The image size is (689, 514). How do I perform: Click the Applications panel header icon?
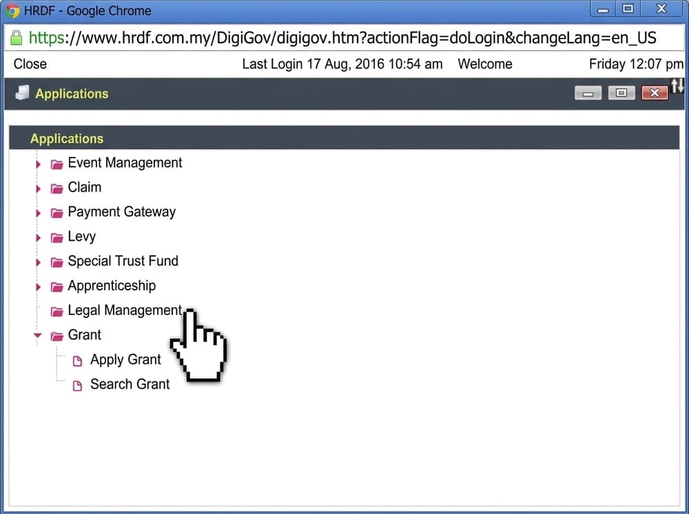pyautogui.click(x=22, y=93)
